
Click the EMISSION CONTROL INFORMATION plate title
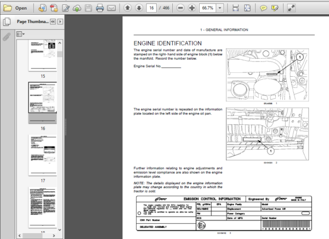tap(212, 199)
